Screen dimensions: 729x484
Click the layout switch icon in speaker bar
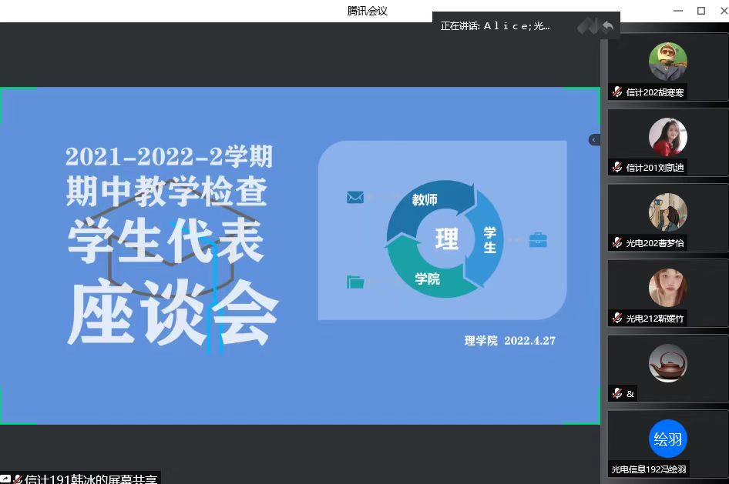coord(587,26)
